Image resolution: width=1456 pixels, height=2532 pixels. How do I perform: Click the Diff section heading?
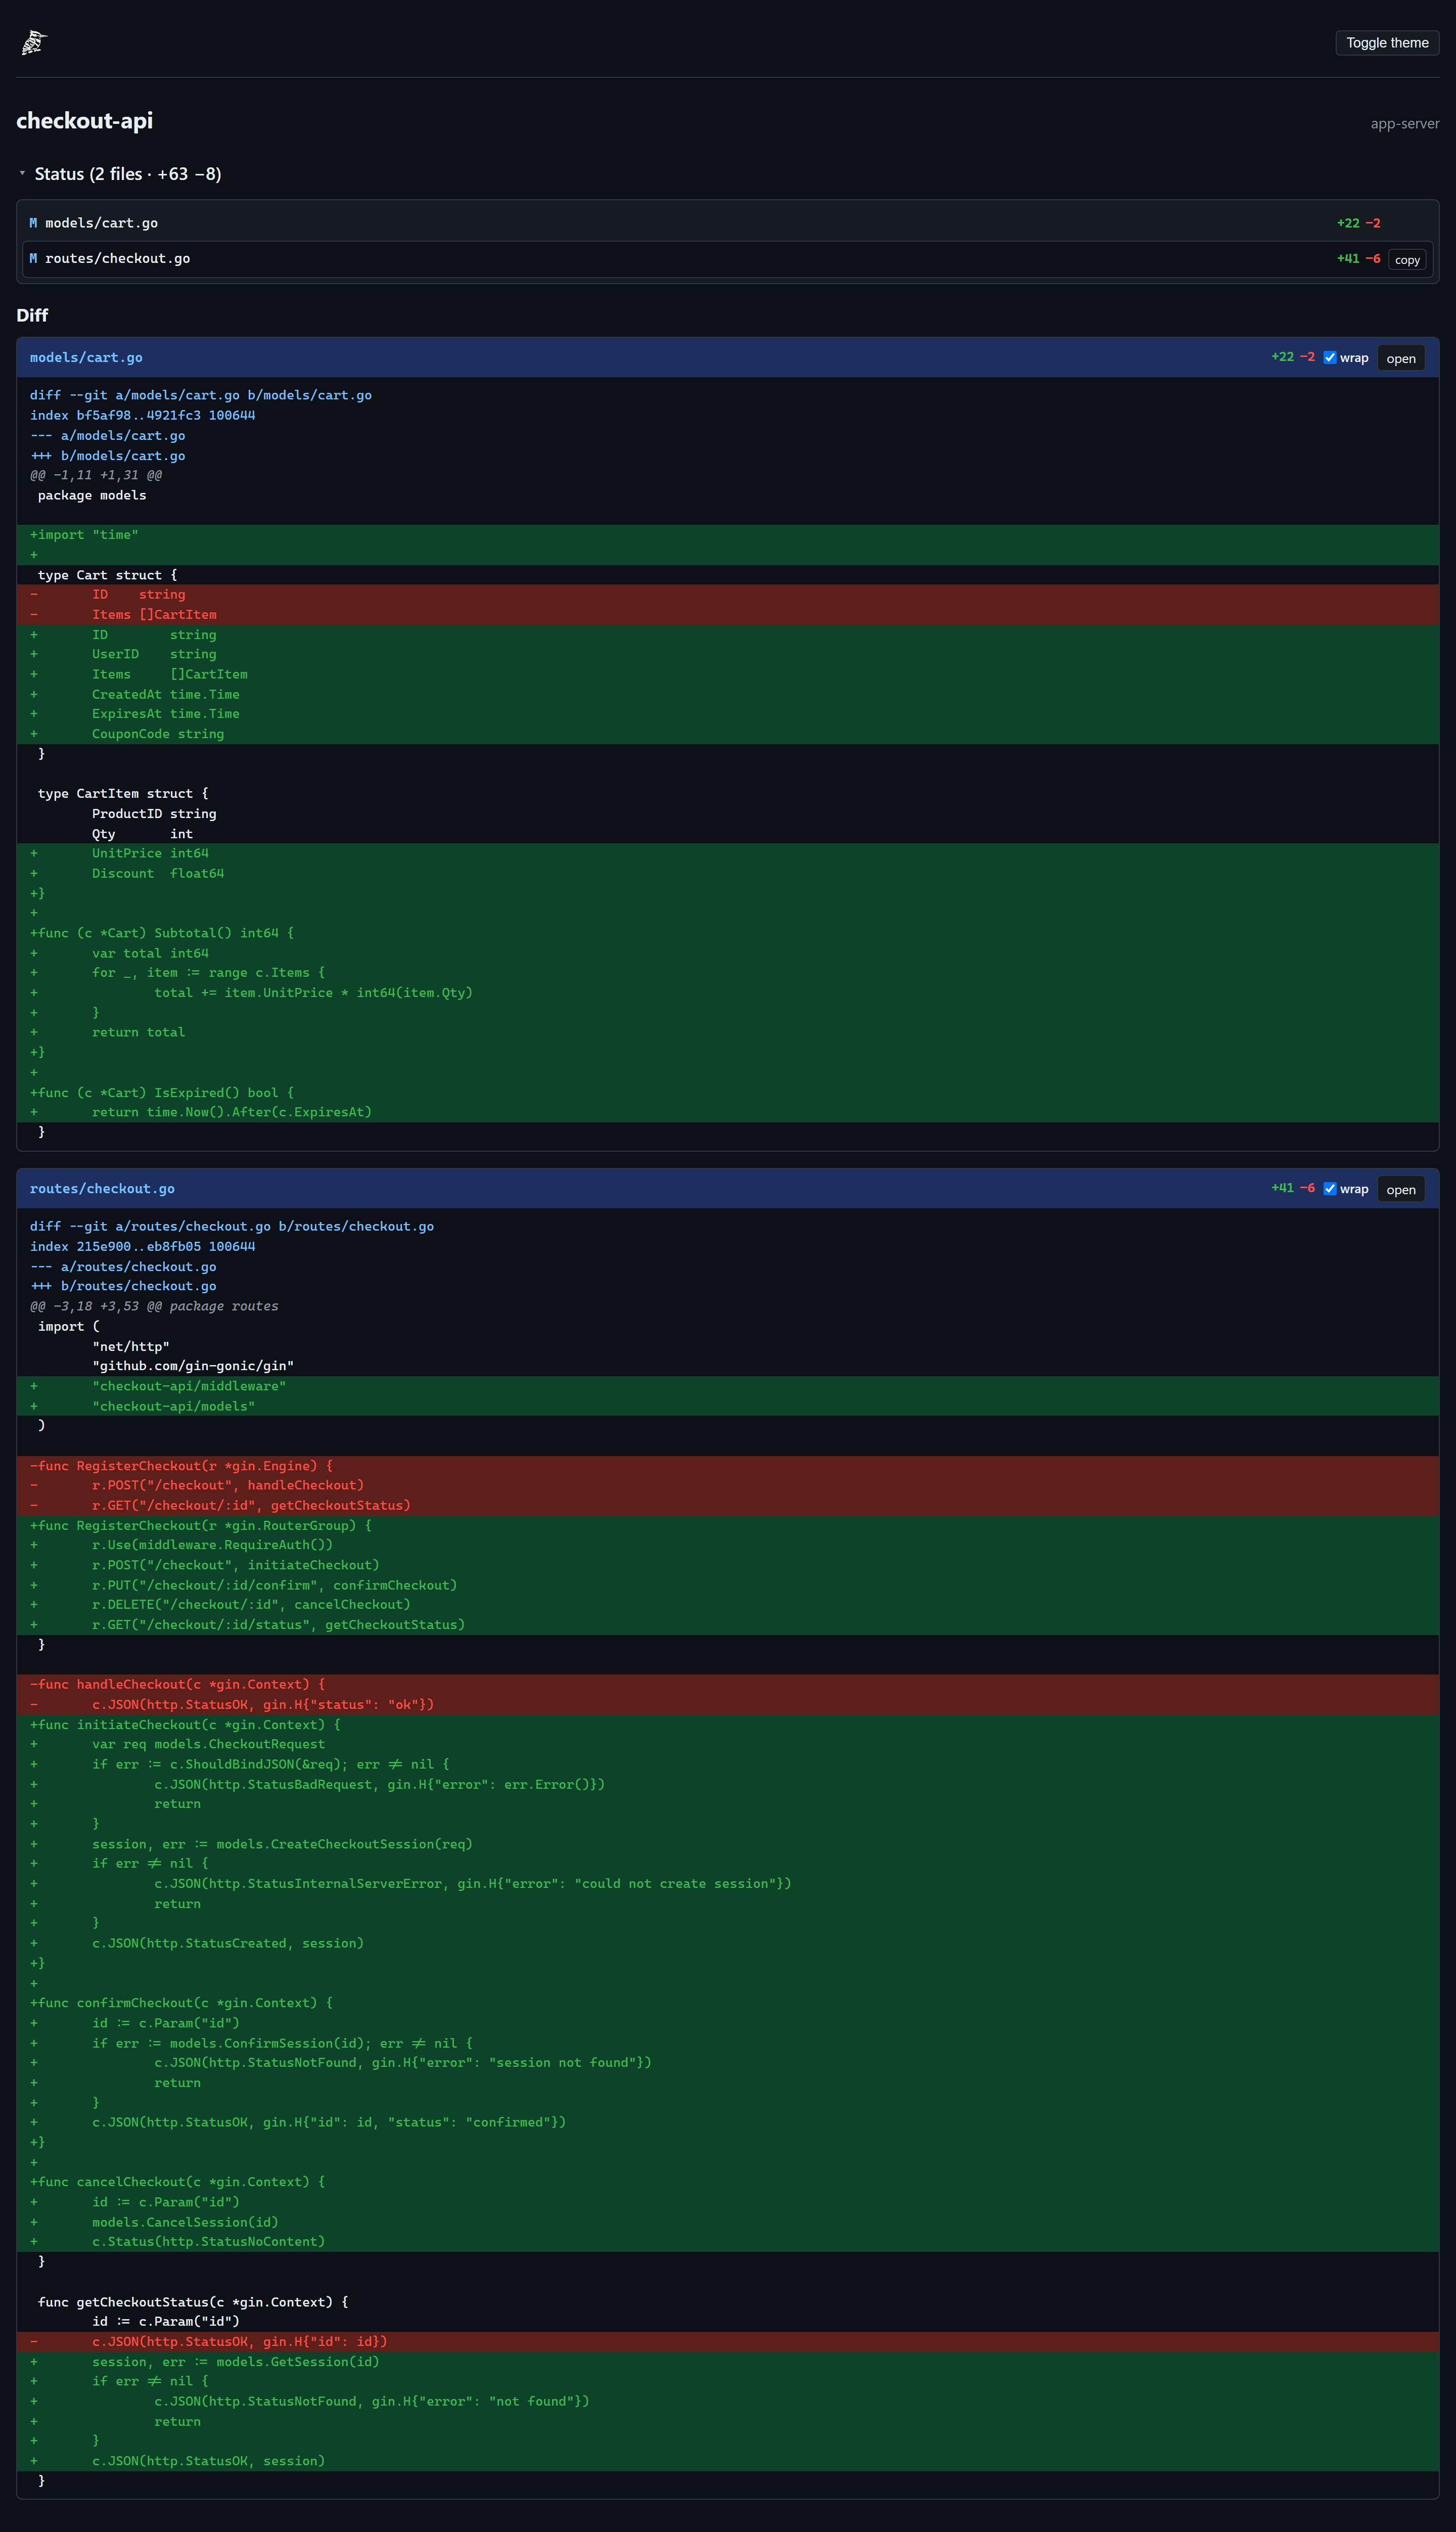click(x=32, y=315)
